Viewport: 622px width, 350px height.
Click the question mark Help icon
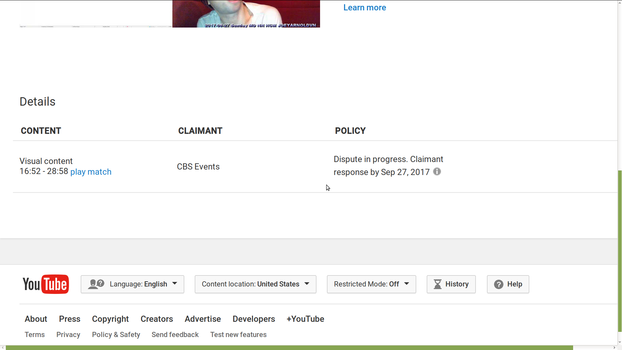499,284
